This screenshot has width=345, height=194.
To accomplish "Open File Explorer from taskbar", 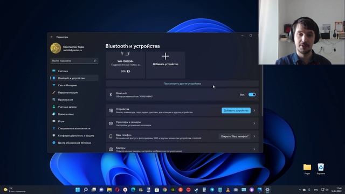I will point(109,190).
